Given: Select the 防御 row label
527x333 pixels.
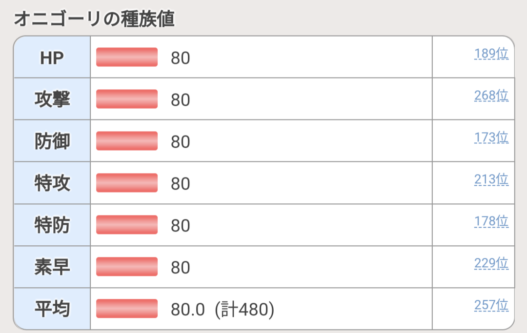Looking at the screenshot, I should 52,141.
